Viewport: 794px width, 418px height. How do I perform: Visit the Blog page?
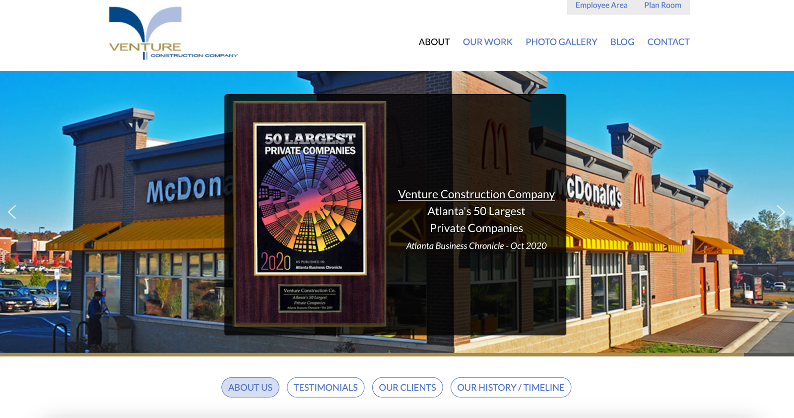(x=622, y=42)
